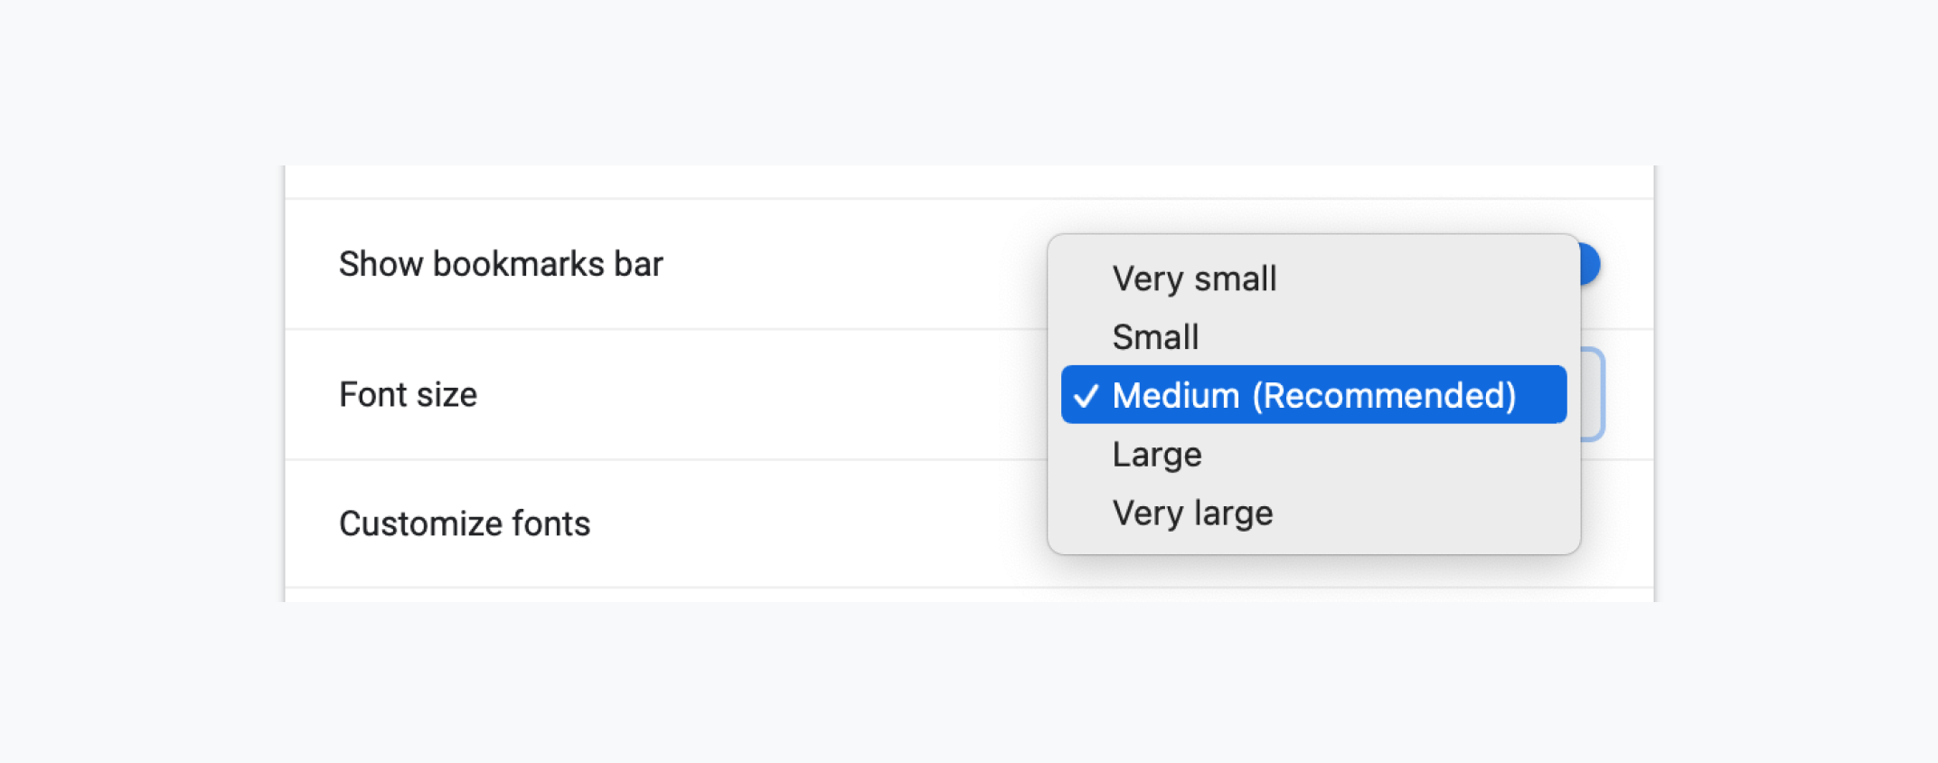Click the Show bookmarks bar label
Image resolution: width=1938 pixels, height=763 pixels.
click(x=501, y=264)
